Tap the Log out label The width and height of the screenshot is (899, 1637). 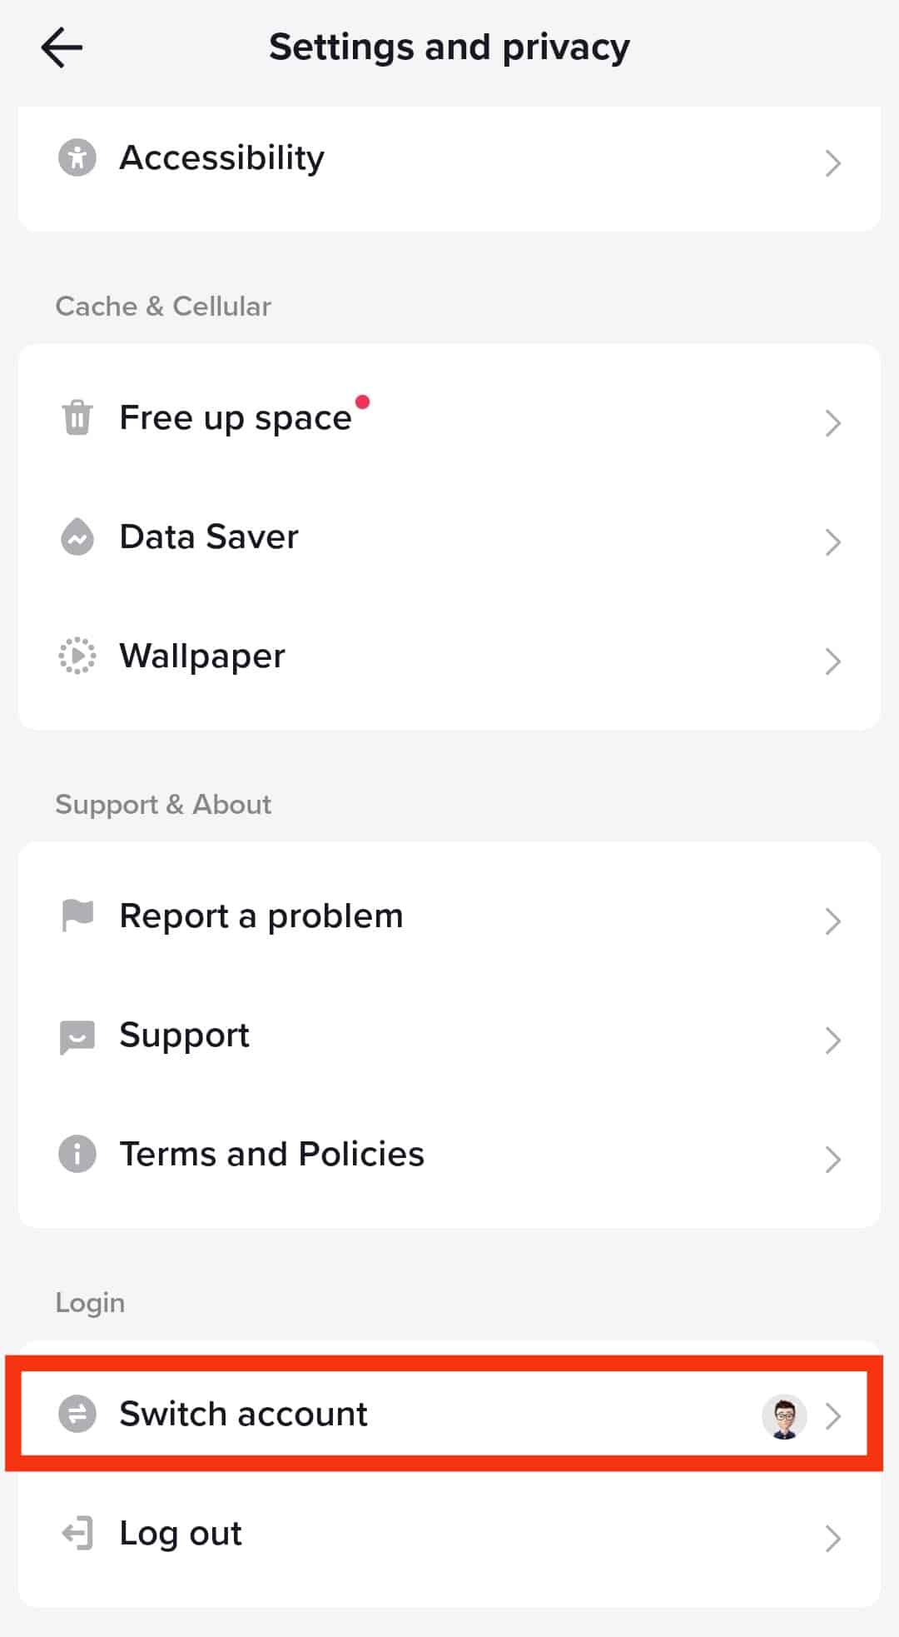click(181, 1534)
